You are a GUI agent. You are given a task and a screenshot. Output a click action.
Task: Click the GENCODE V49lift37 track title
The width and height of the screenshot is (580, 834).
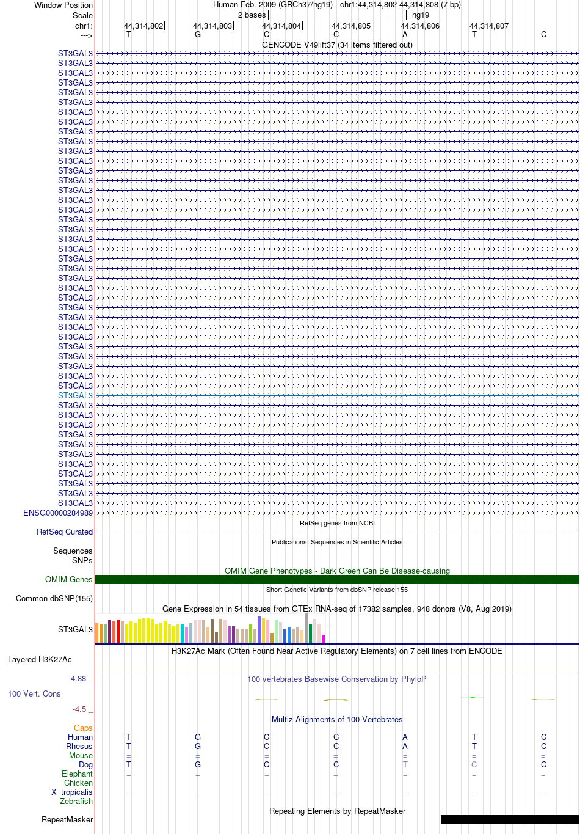337,45
